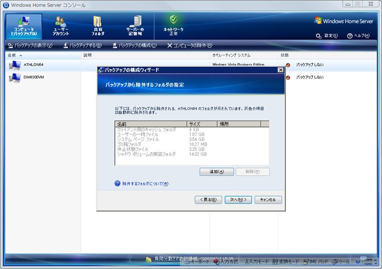382x269 pixels.
Task: Click the < 戻る(B) button
Action: (208, 200)
